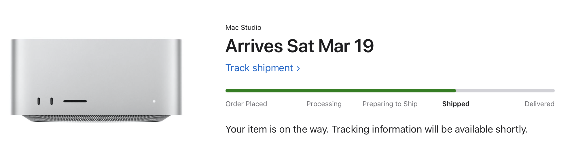Select the Processing stage label
The height and width of the screenshot is (167, 572).
[x=324, y=104]
